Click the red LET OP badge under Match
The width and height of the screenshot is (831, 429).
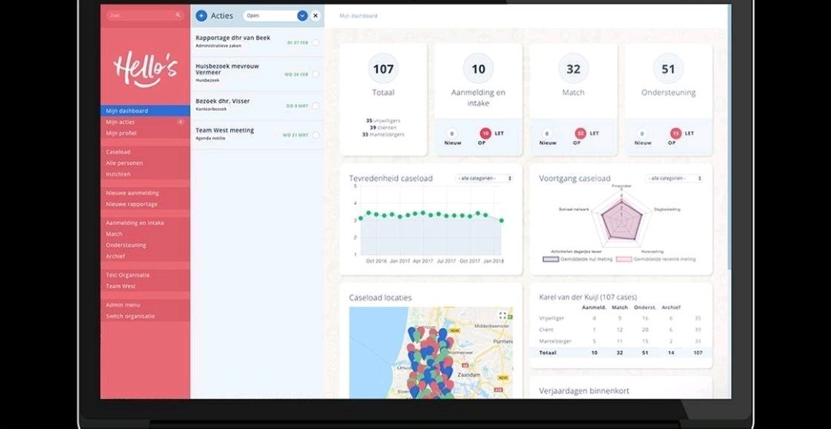[x=580, y=134]
